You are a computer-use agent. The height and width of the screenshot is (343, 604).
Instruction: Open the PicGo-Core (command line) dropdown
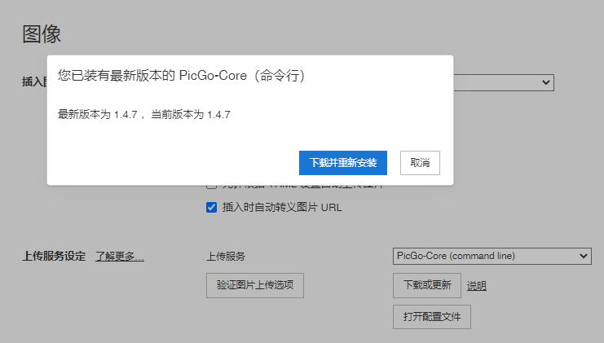pos(492,256)
